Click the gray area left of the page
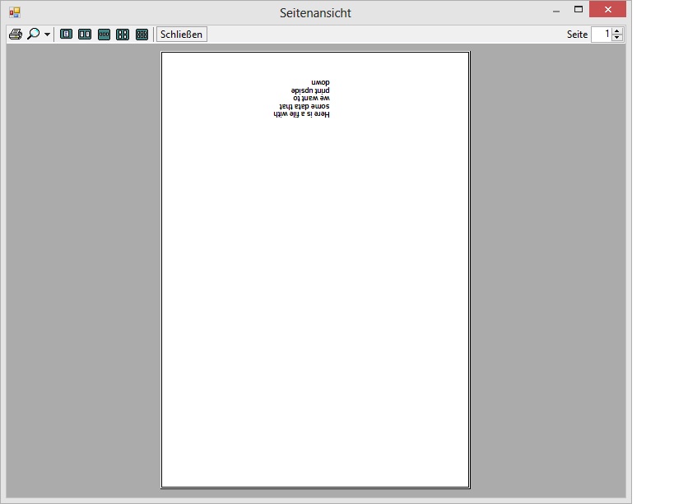This screenshot has width=674, height=504. click(82, 271)
